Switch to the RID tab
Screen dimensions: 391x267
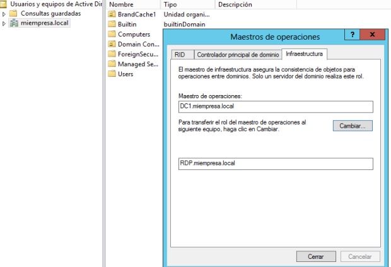[180, 55]
